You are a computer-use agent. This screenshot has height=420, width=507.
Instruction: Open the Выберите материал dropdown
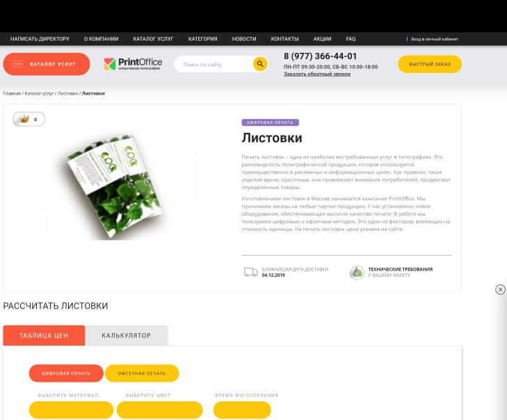tap(71, 410)
